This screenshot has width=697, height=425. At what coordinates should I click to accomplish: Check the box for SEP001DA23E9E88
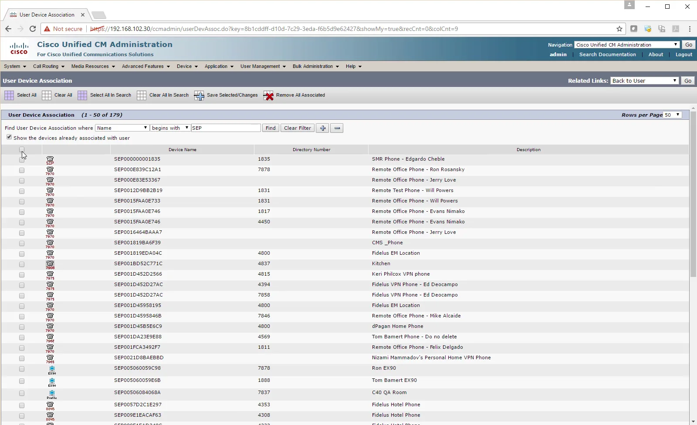[x=22, y=337]
